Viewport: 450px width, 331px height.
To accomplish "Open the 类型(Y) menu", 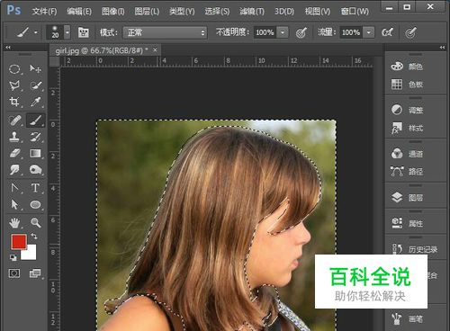I will click(x=182, y=12).
